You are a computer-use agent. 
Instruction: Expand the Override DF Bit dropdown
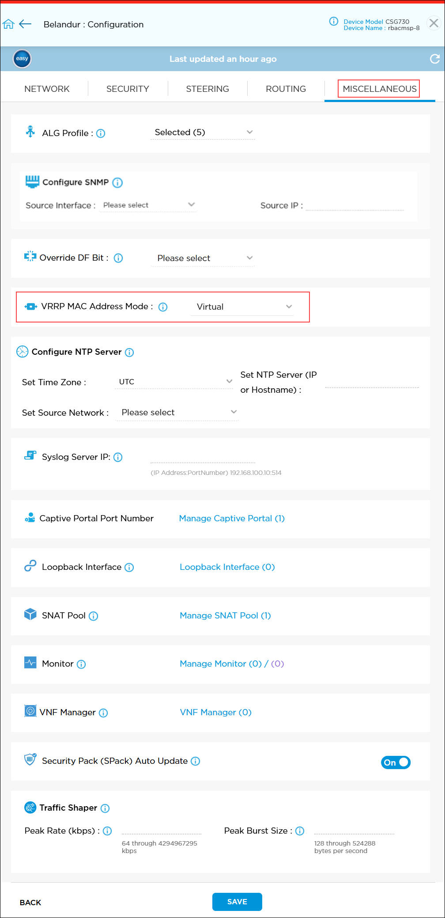click(x=203, y=258)
